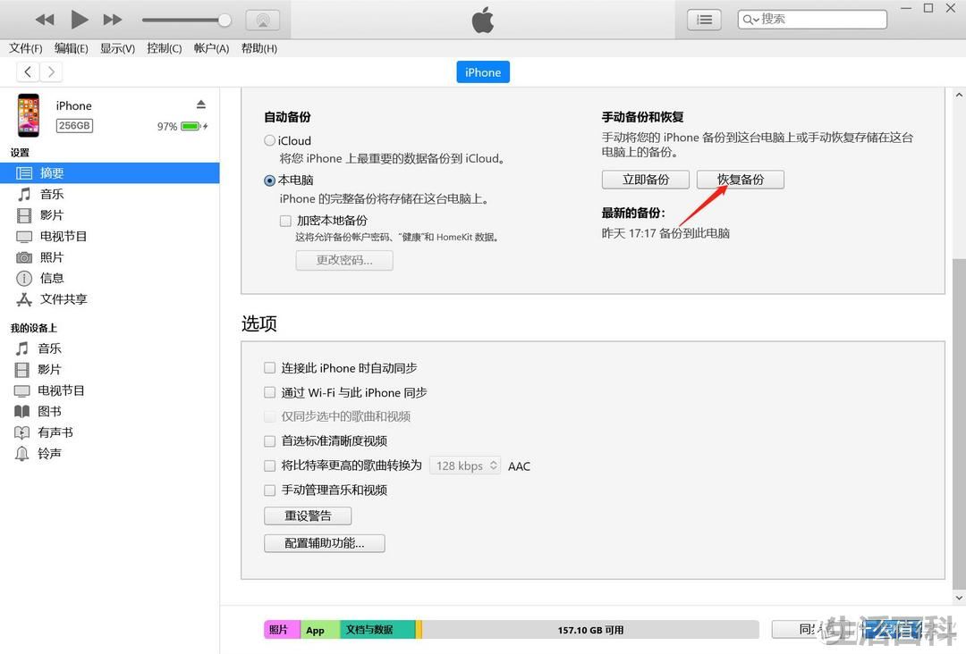Click the back navigation arrow
This screenshot has height=654, width=966.
tap(28, 72)
